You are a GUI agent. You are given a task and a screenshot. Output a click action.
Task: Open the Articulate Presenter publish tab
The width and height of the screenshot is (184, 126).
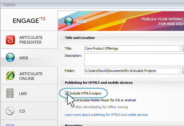pyautogui.click(x=29, y=40)
